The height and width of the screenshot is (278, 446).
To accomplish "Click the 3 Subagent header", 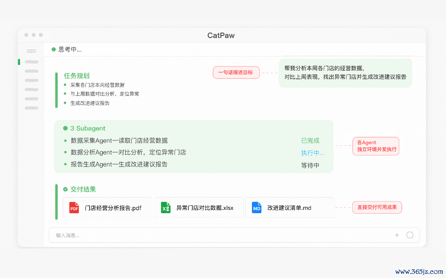I will (x=88, y=128).
